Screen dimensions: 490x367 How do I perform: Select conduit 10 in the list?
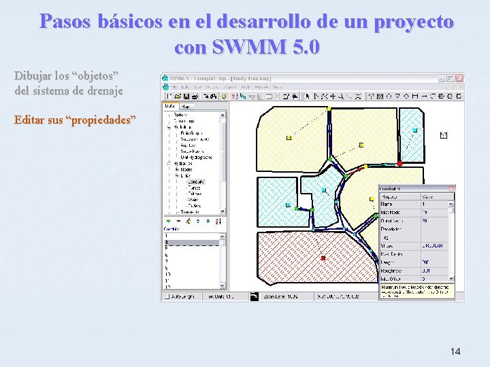191,275
